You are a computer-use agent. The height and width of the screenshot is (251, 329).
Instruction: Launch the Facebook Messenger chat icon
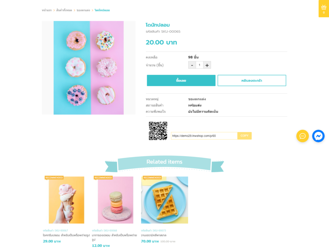tap(318, 136)
